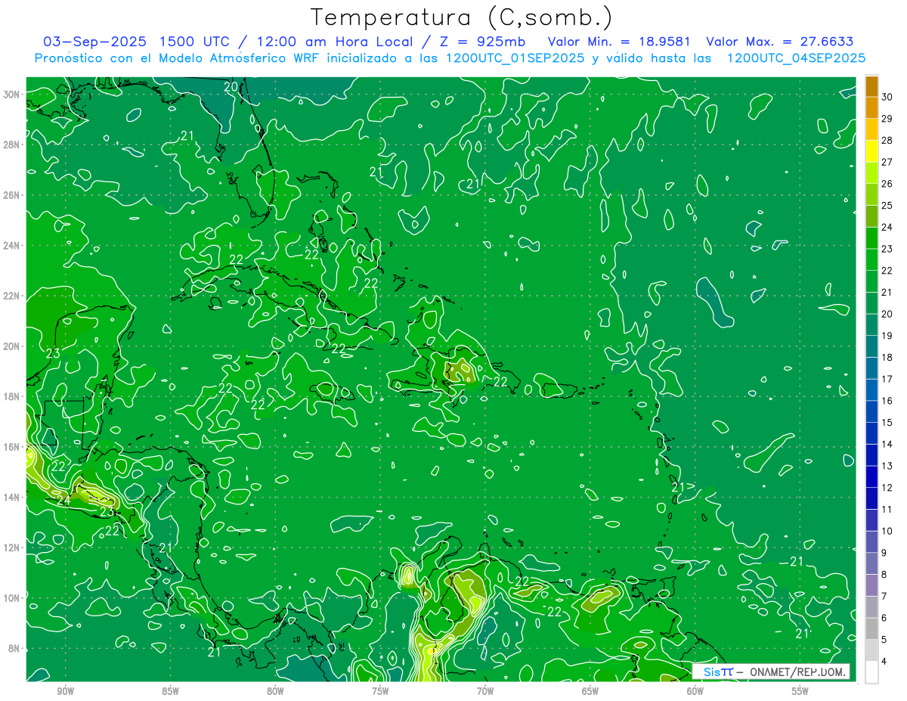Click the '55W' longitude axis label
This screenshot has height=701, width=907.
coord(800,691)
